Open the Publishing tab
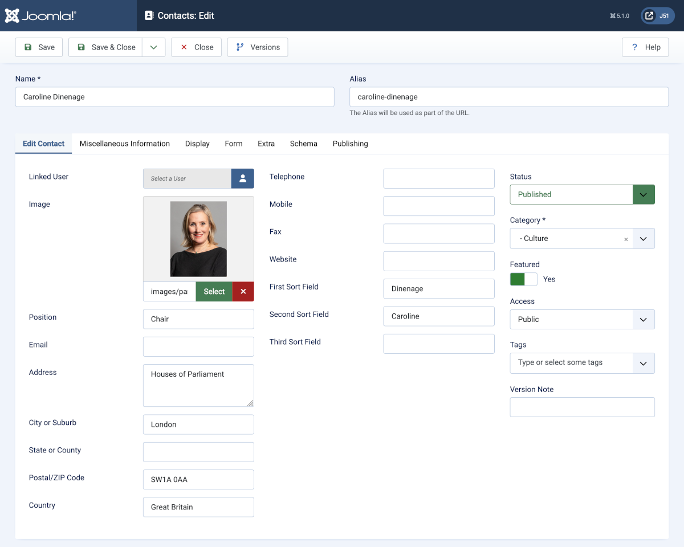The width and height of the screenshot is (684, 547). pos(350,144)
